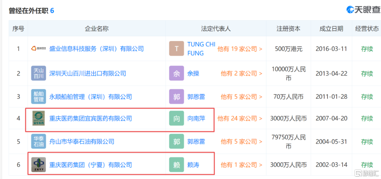Image resolution: width=381 pixels, height=179 pixels.
Task: Click the 余 avatar icon
Action: [x=176, y=74]
